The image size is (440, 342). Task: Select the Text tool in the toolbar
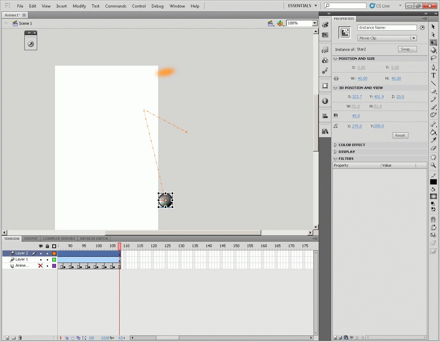point(433,75)
